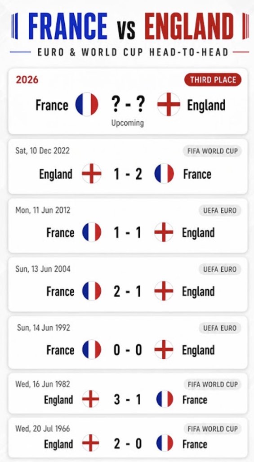Click the Sat, 10 Dec 2022 date
The width and height of the screenshot is (254, 462).
(x=43, y=151)
